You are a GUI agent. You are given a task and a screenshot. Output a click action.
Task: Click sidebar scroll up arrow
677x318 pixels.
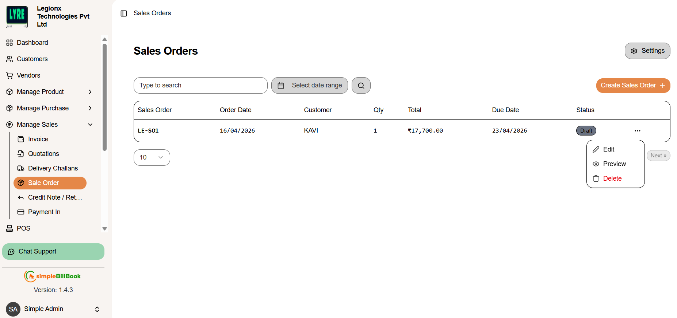(105, 39)
